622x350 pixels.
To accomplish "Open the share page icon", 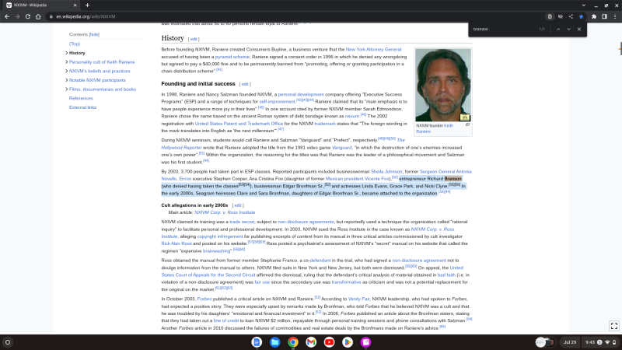I will tap(571, 16).
